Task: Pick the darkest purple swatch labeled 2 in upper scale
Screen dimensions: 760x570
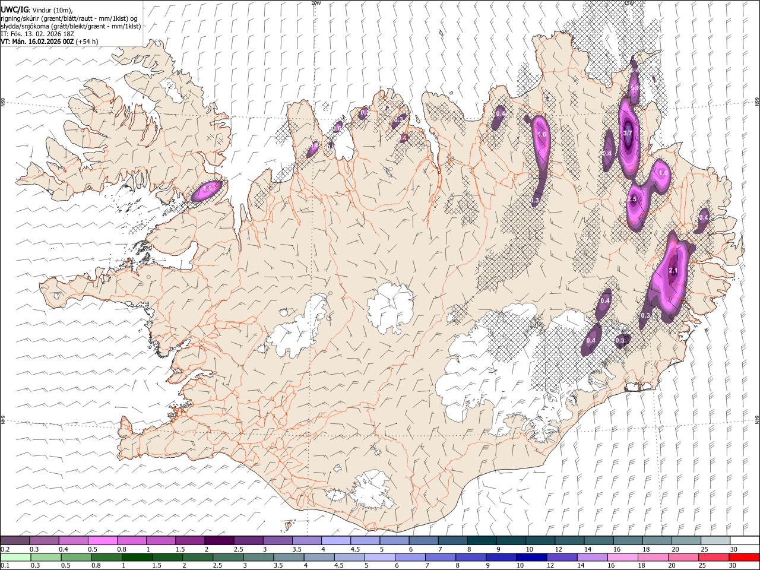Action: [219, 541]
